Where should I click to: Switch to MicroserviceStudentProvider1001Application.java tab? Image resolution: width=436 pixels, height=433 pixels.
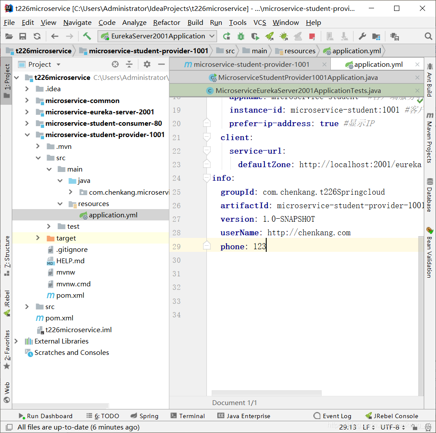click(296, 78)
